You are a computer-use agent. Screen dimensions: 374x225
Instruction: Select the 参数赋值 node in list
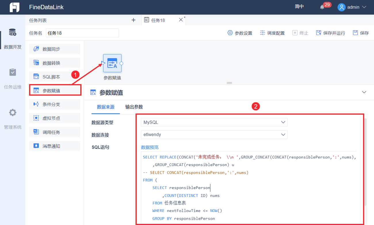[x=55, y=90]
